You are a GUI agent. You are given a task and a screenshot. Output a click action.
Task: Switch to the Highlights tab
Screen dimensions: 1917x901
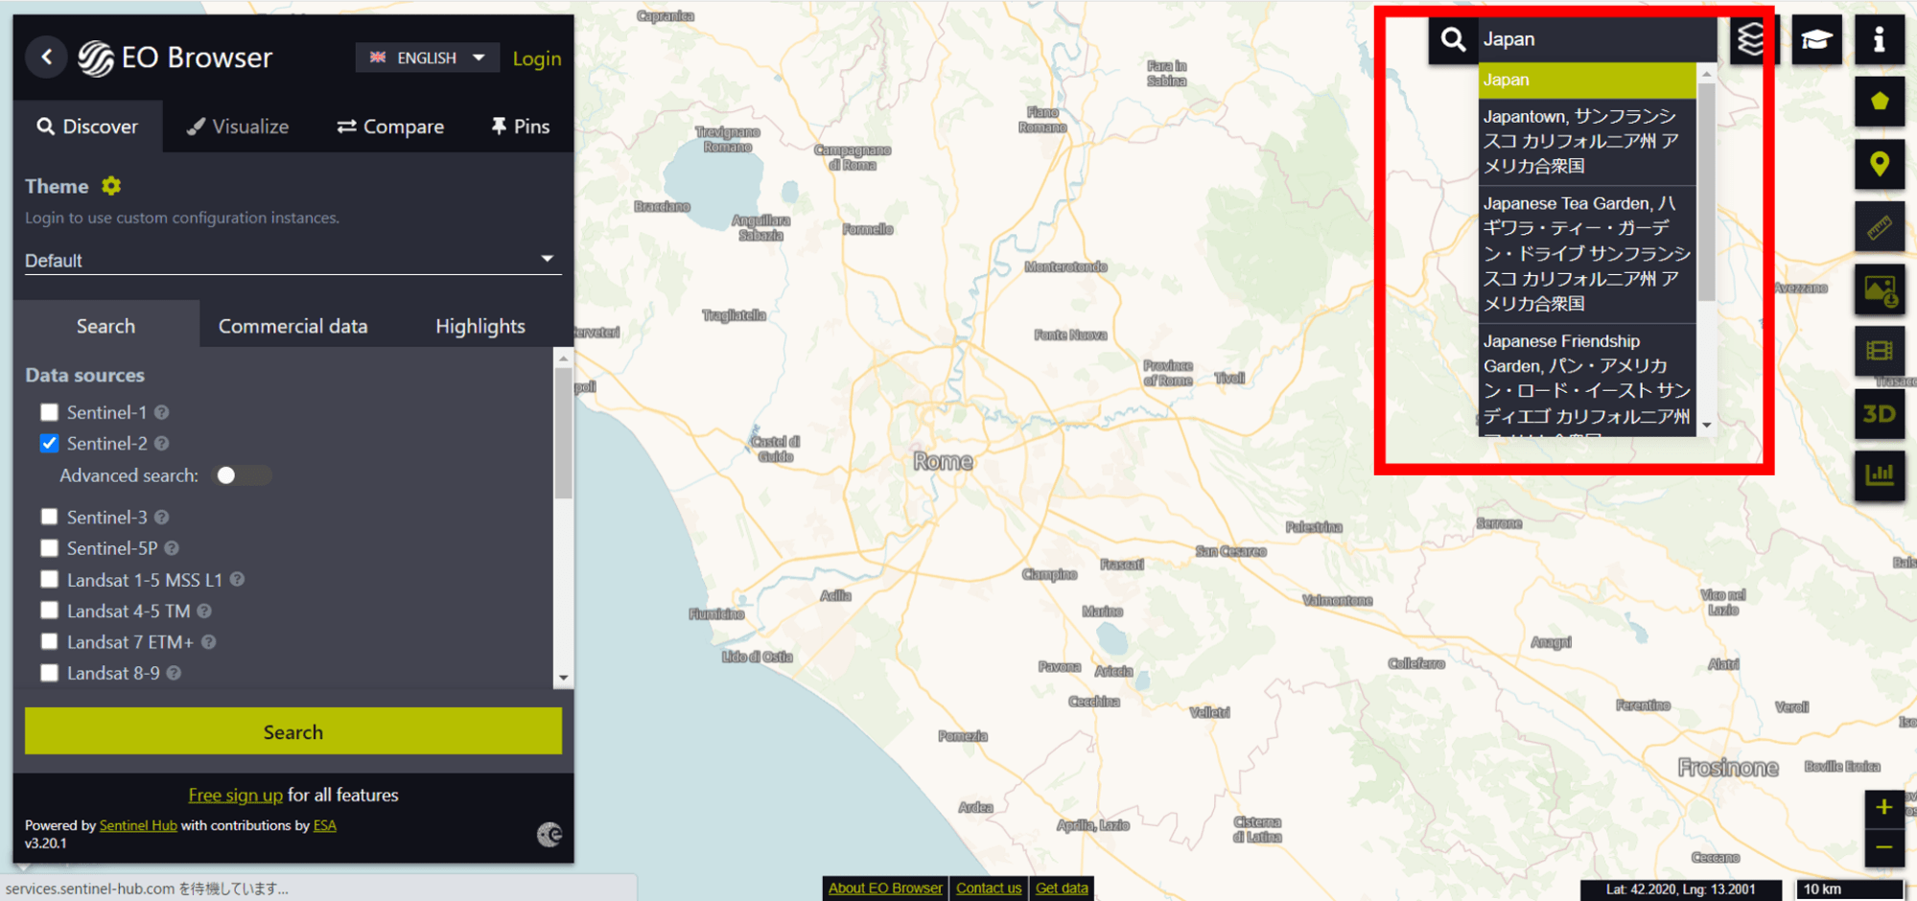[480, 326]
